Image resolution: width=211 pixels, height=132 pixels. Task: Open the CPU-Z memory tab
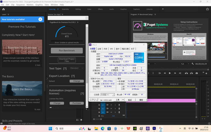[x=105, y=49]
